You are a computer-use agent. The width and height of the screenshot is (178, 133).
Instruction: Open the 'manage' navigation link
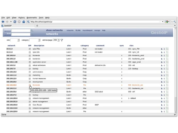coord(97,31)
